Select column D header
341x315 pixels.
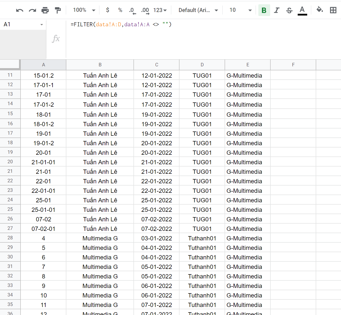202,65
